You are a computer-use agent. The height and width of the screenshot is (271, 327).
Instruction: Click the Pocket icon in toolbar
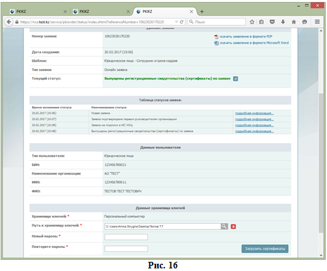(x=272, y=22)
